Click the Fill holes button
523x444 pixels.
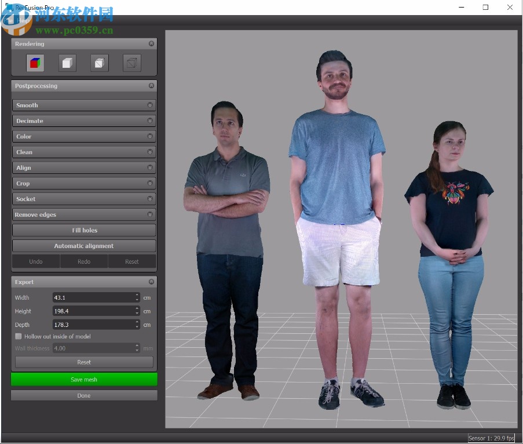[84, 231]
